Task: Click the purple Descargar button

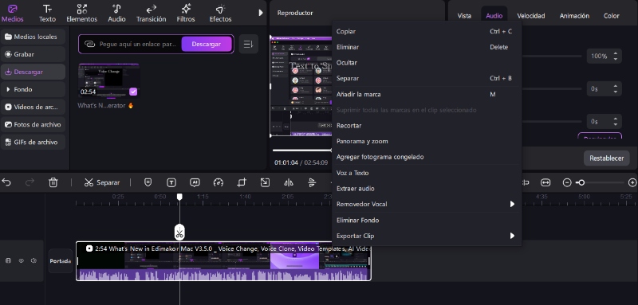Action: pos(207,44)
